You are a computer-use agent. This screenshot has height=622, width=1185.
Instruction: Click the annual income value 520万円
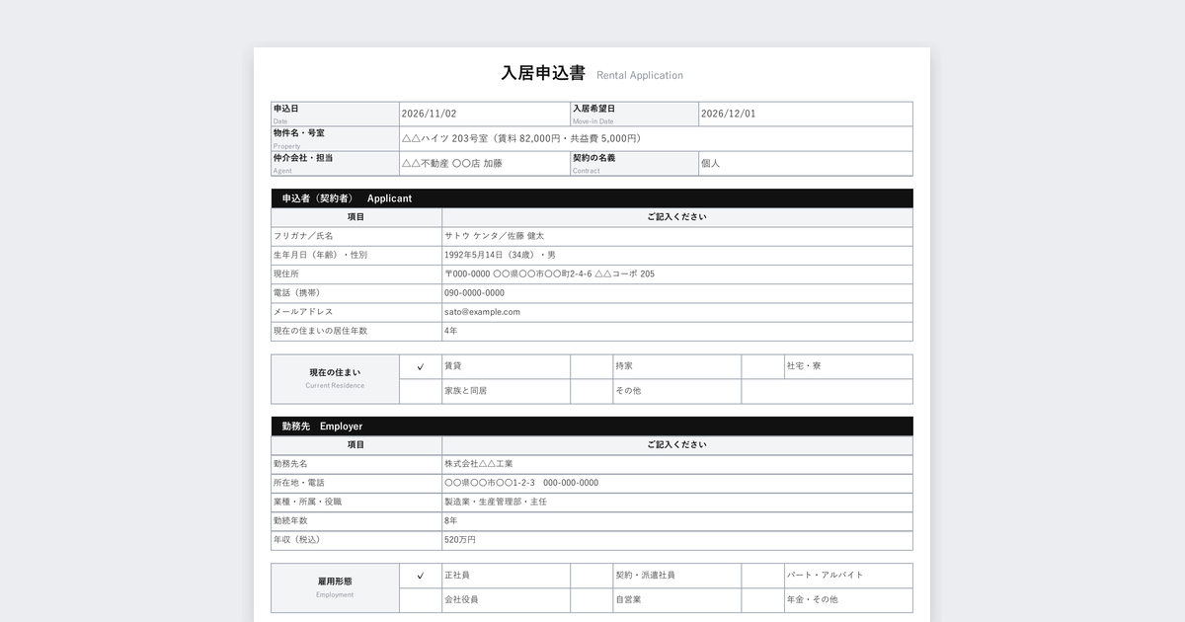pos(677,540)
